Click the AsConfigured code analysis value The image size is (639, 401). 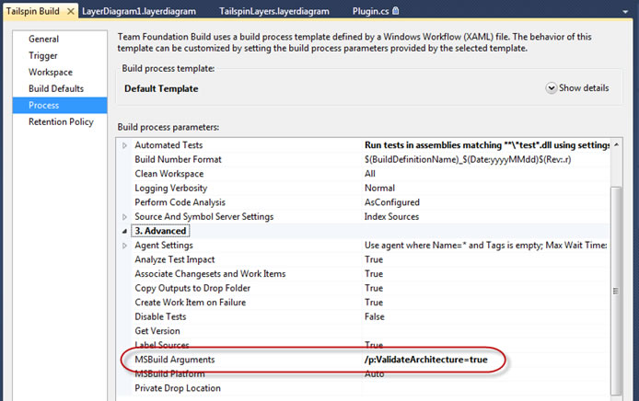coord(391,202)
